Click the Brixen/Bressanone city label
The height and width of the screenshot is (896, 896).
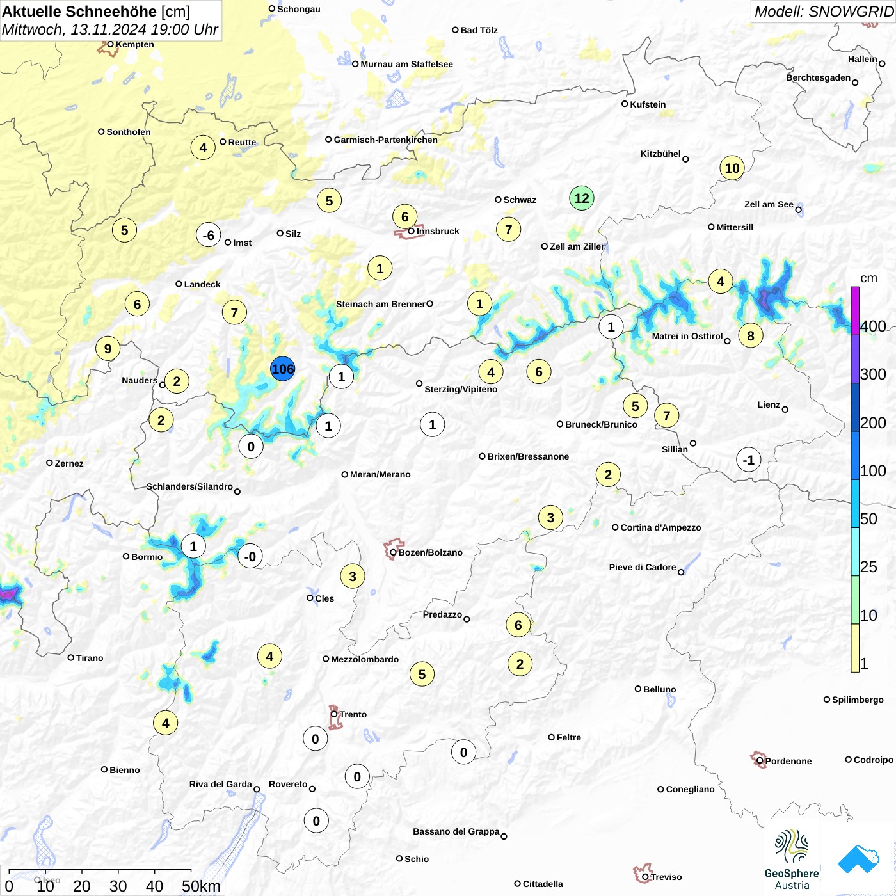click(x=528, y=456)
